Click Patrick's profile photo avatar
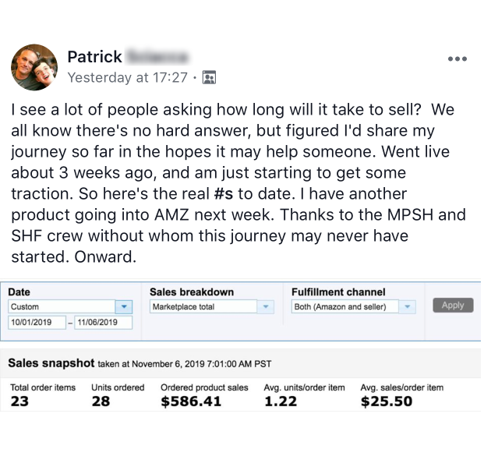 34,67
